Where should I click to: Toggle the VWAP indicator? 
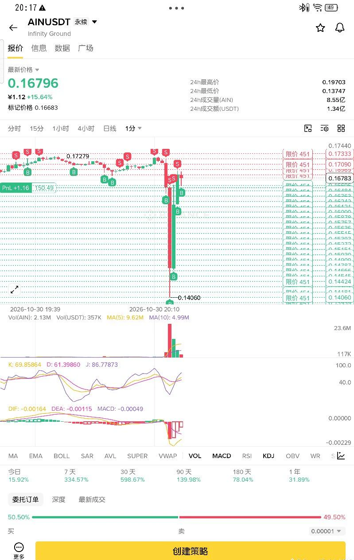click(x=168, y=456)
